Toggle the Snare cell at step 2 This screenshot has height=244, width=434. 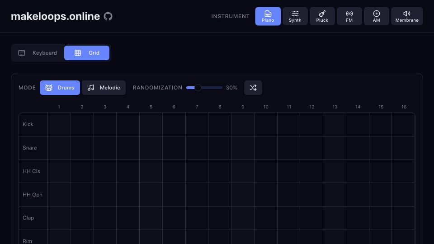coord(82,148)
